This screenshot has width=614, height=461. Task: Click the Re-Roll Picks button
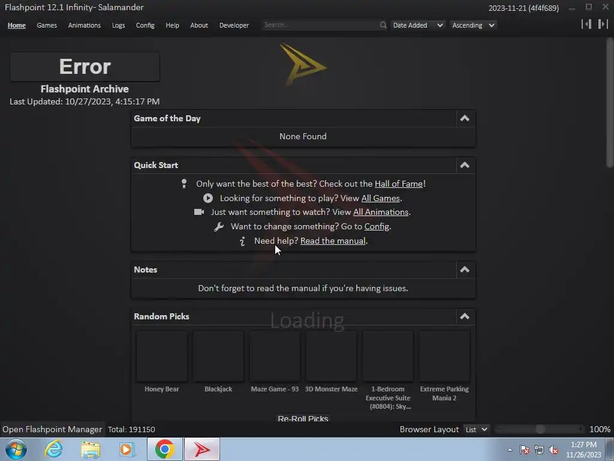(303, 418)
